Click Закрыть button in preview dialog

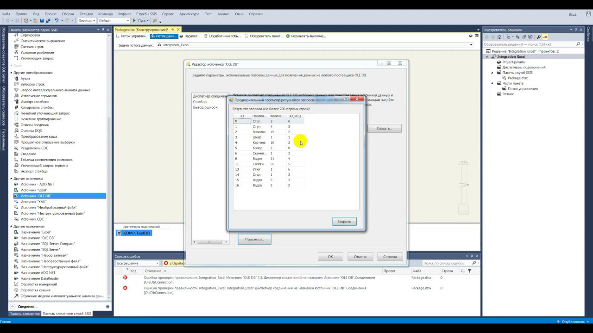tap(344, 222)
